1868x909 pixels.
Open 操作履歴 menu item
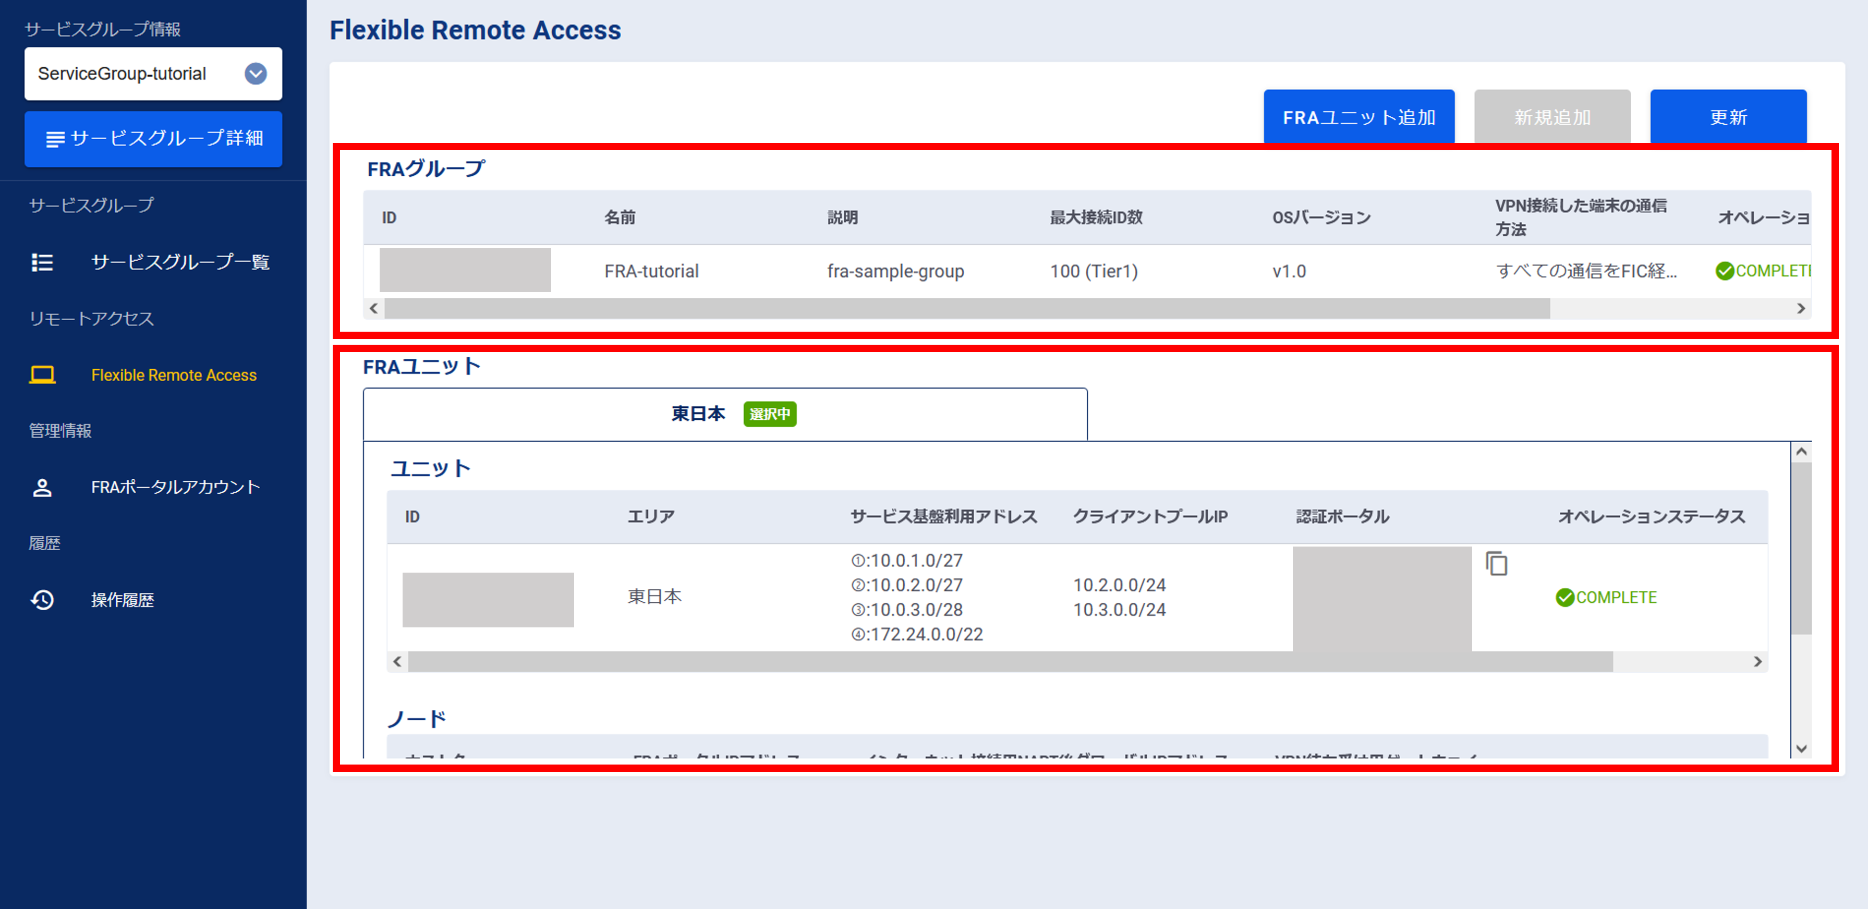point(123,600)
